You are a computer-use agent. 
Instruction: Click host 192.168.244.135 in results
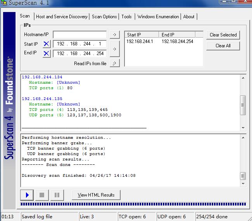pyautogui.click(x=42, y=99)
